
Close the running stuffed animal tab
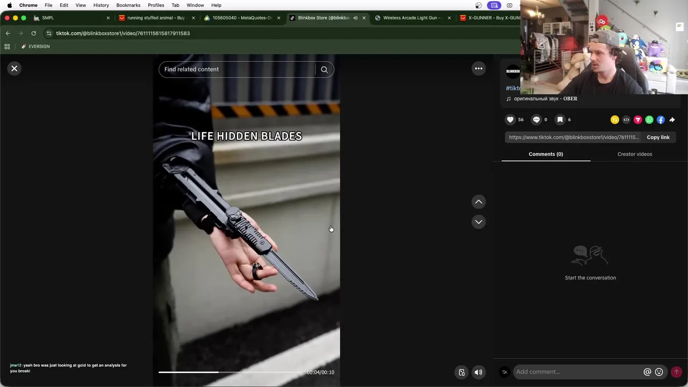tap(193, 18)
